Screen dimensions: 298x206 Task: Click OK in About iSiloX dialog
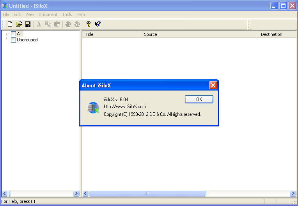coord(199,99)
